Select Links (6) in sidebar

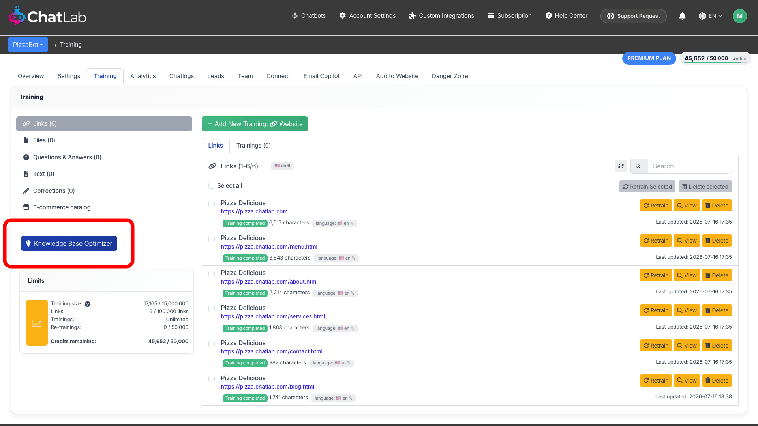[x=104, y=124]
